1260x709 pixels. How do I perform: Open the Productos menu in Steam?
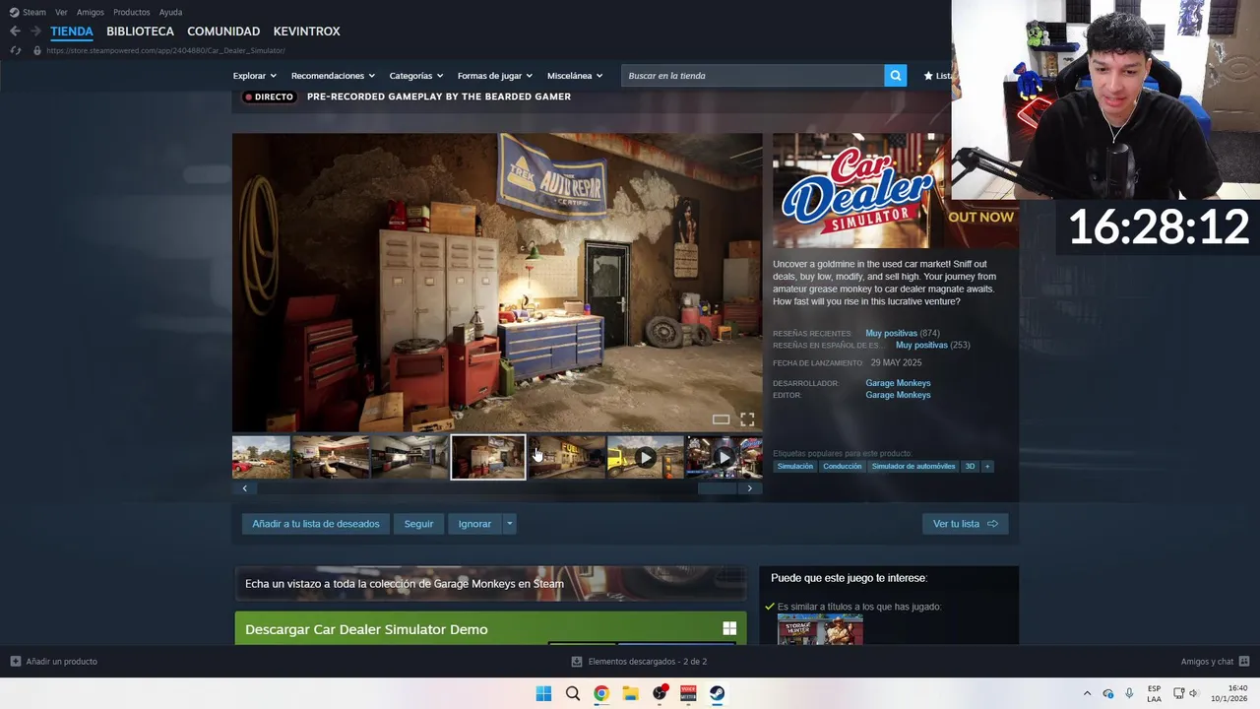coord(132,12)
